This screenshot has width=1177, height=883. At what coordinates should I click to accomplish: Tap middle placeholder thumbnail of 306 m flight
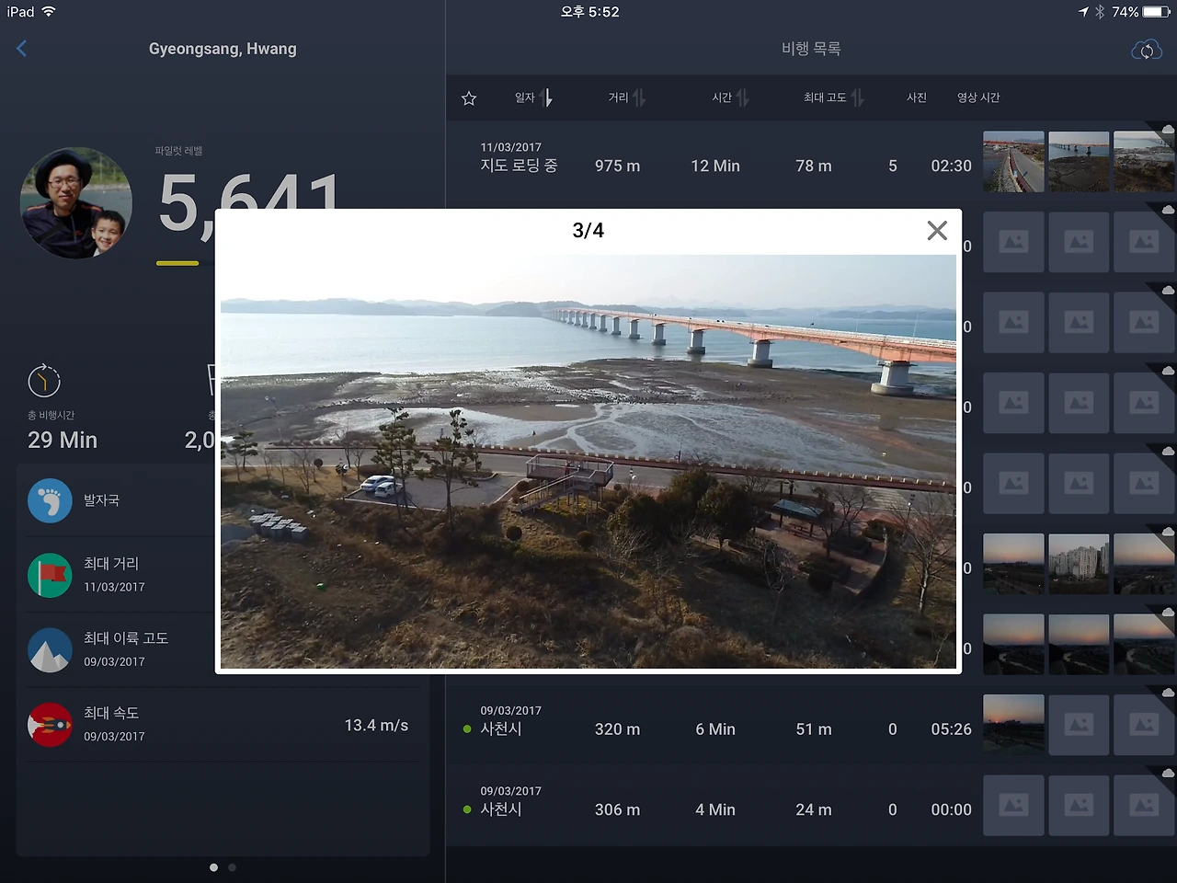(x=1079, y=806)
